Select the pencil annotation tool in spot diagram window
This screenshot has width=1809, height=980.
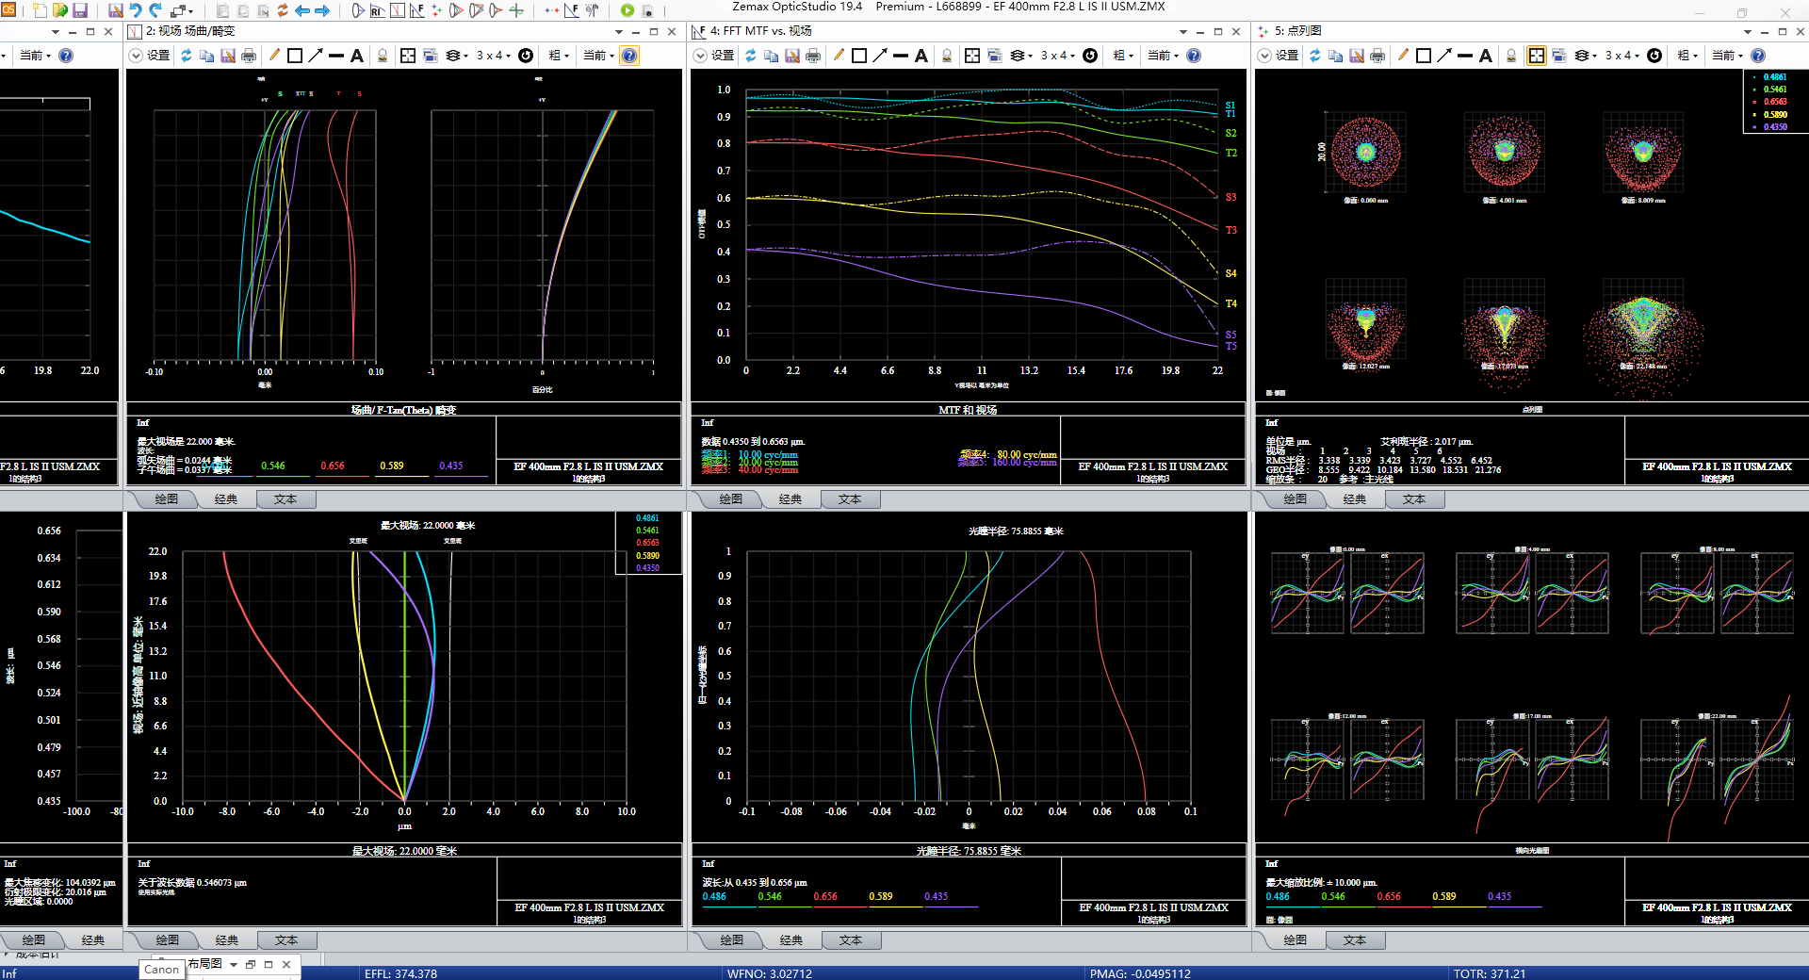[x=1403, y=56]
